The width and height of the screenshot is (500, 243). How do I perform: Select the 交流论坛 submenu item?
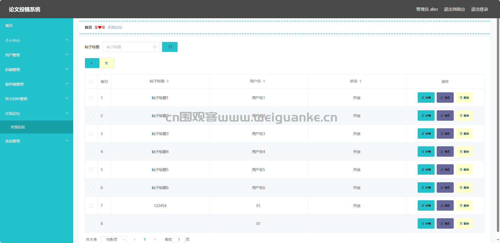point(37,127)
